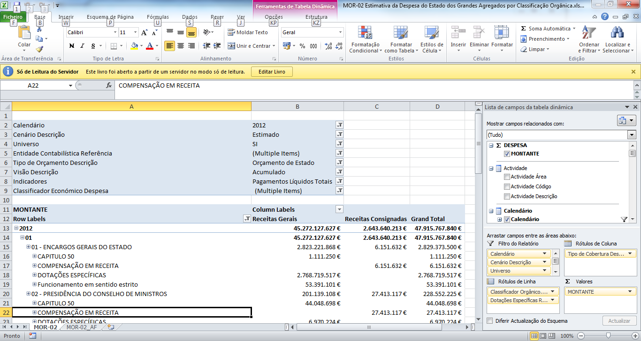Check the Actividade Área field
The height and width of the screenshot is (341, 641).
(x=507, y=177)
